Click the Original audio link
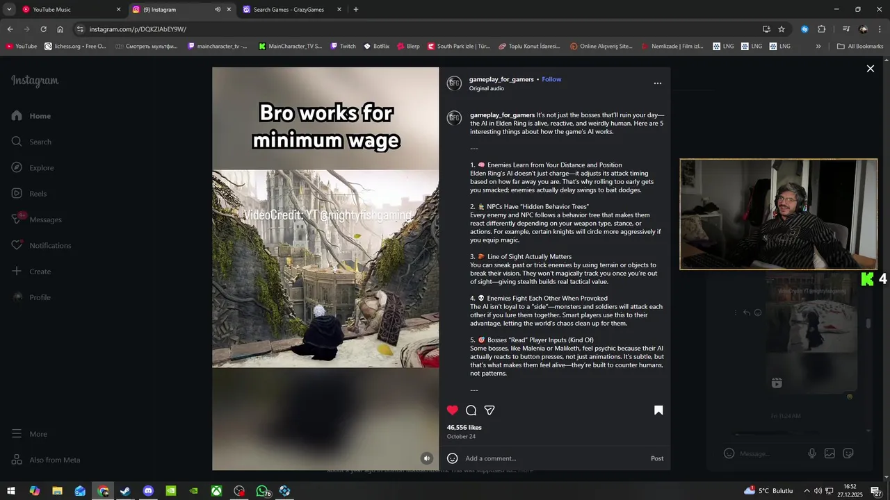The height and width of the screenshot is (500, 890). click(x=487, y=89)
